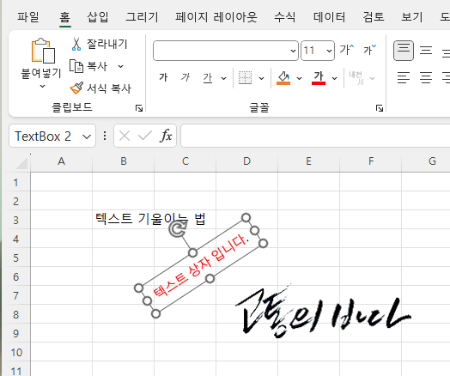Switch to the 수식 tab
450x376 pixels.
285,17
